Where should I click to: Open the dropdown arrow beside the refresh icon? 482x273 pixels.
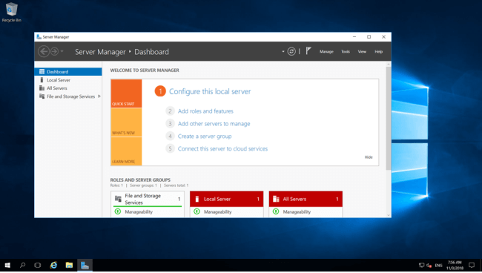click(x=283, y=52)
